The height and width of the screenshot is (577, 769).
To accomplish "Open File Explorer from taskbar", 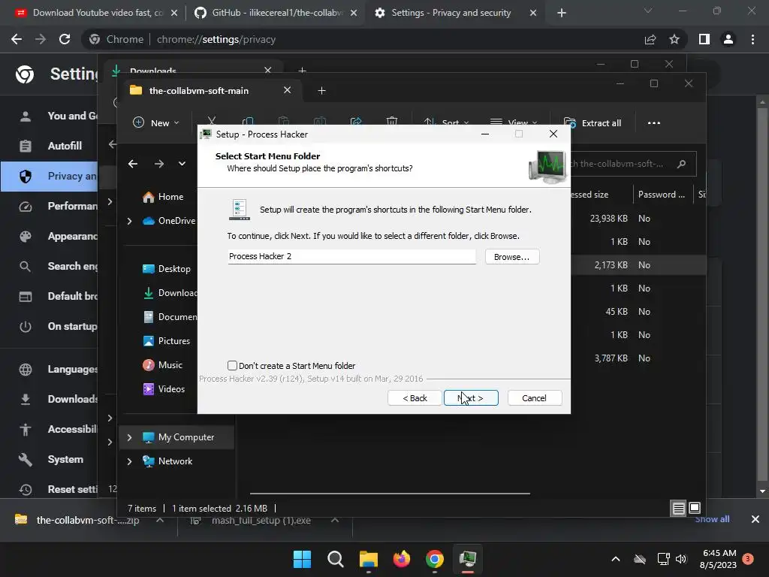I will 368,559.
